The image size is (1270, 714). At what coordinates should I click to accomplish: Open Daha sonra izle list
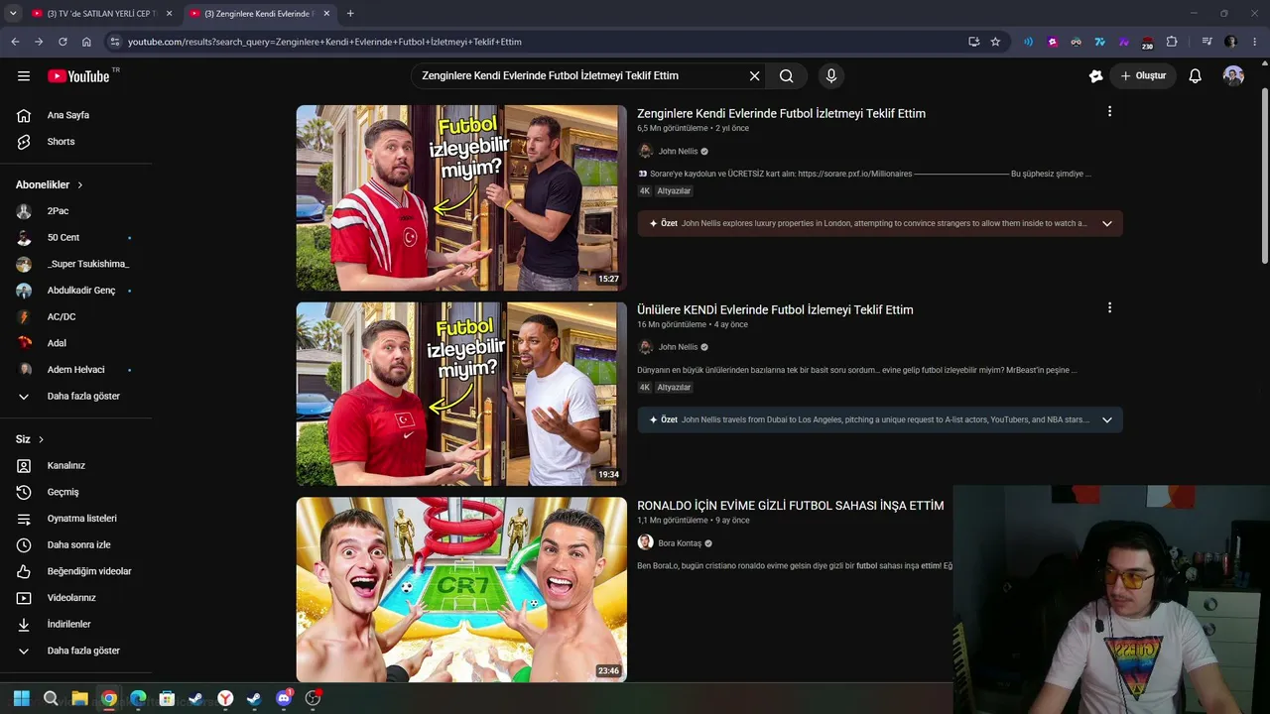click(76, 545)
